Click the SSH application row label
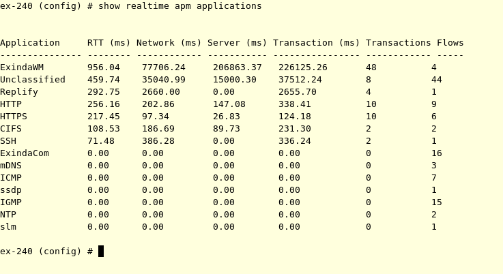The height and width of the screenshot is (274, 503). click(8, 141)
